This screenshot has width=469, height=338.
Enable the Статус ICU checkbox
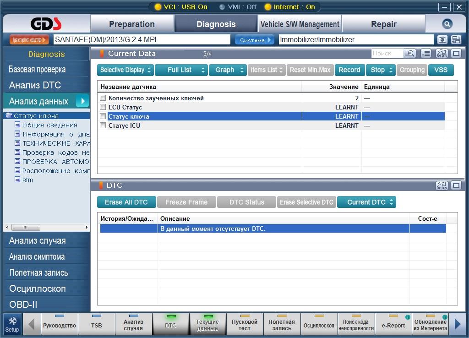[103, 125]
